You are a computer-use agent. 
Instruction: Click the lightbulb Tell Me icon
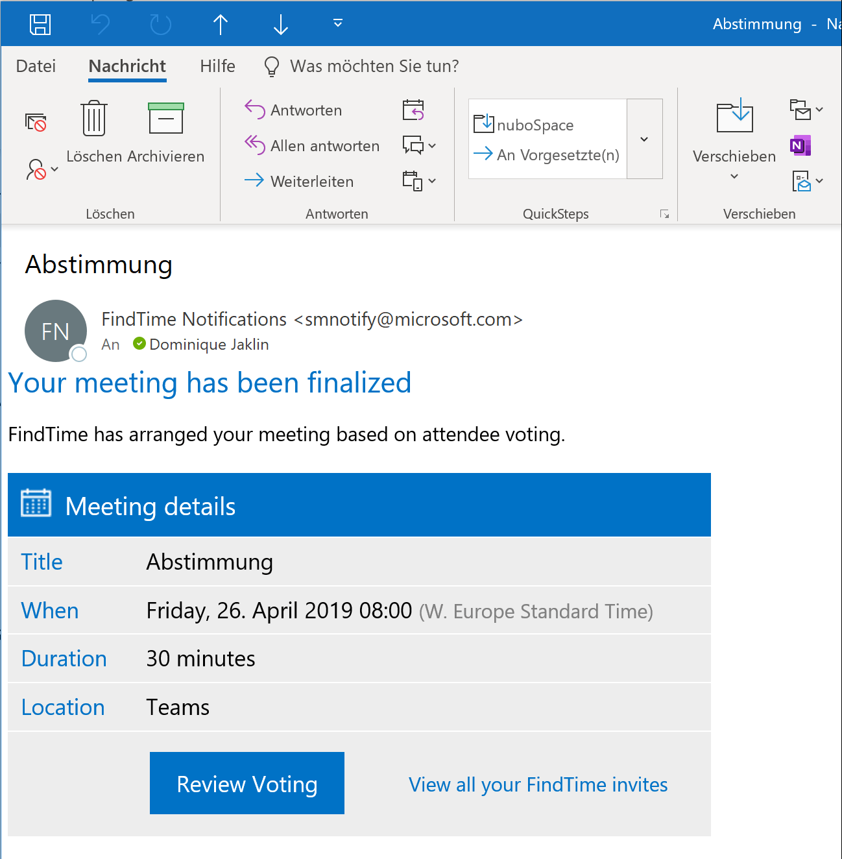pos(272,66)
